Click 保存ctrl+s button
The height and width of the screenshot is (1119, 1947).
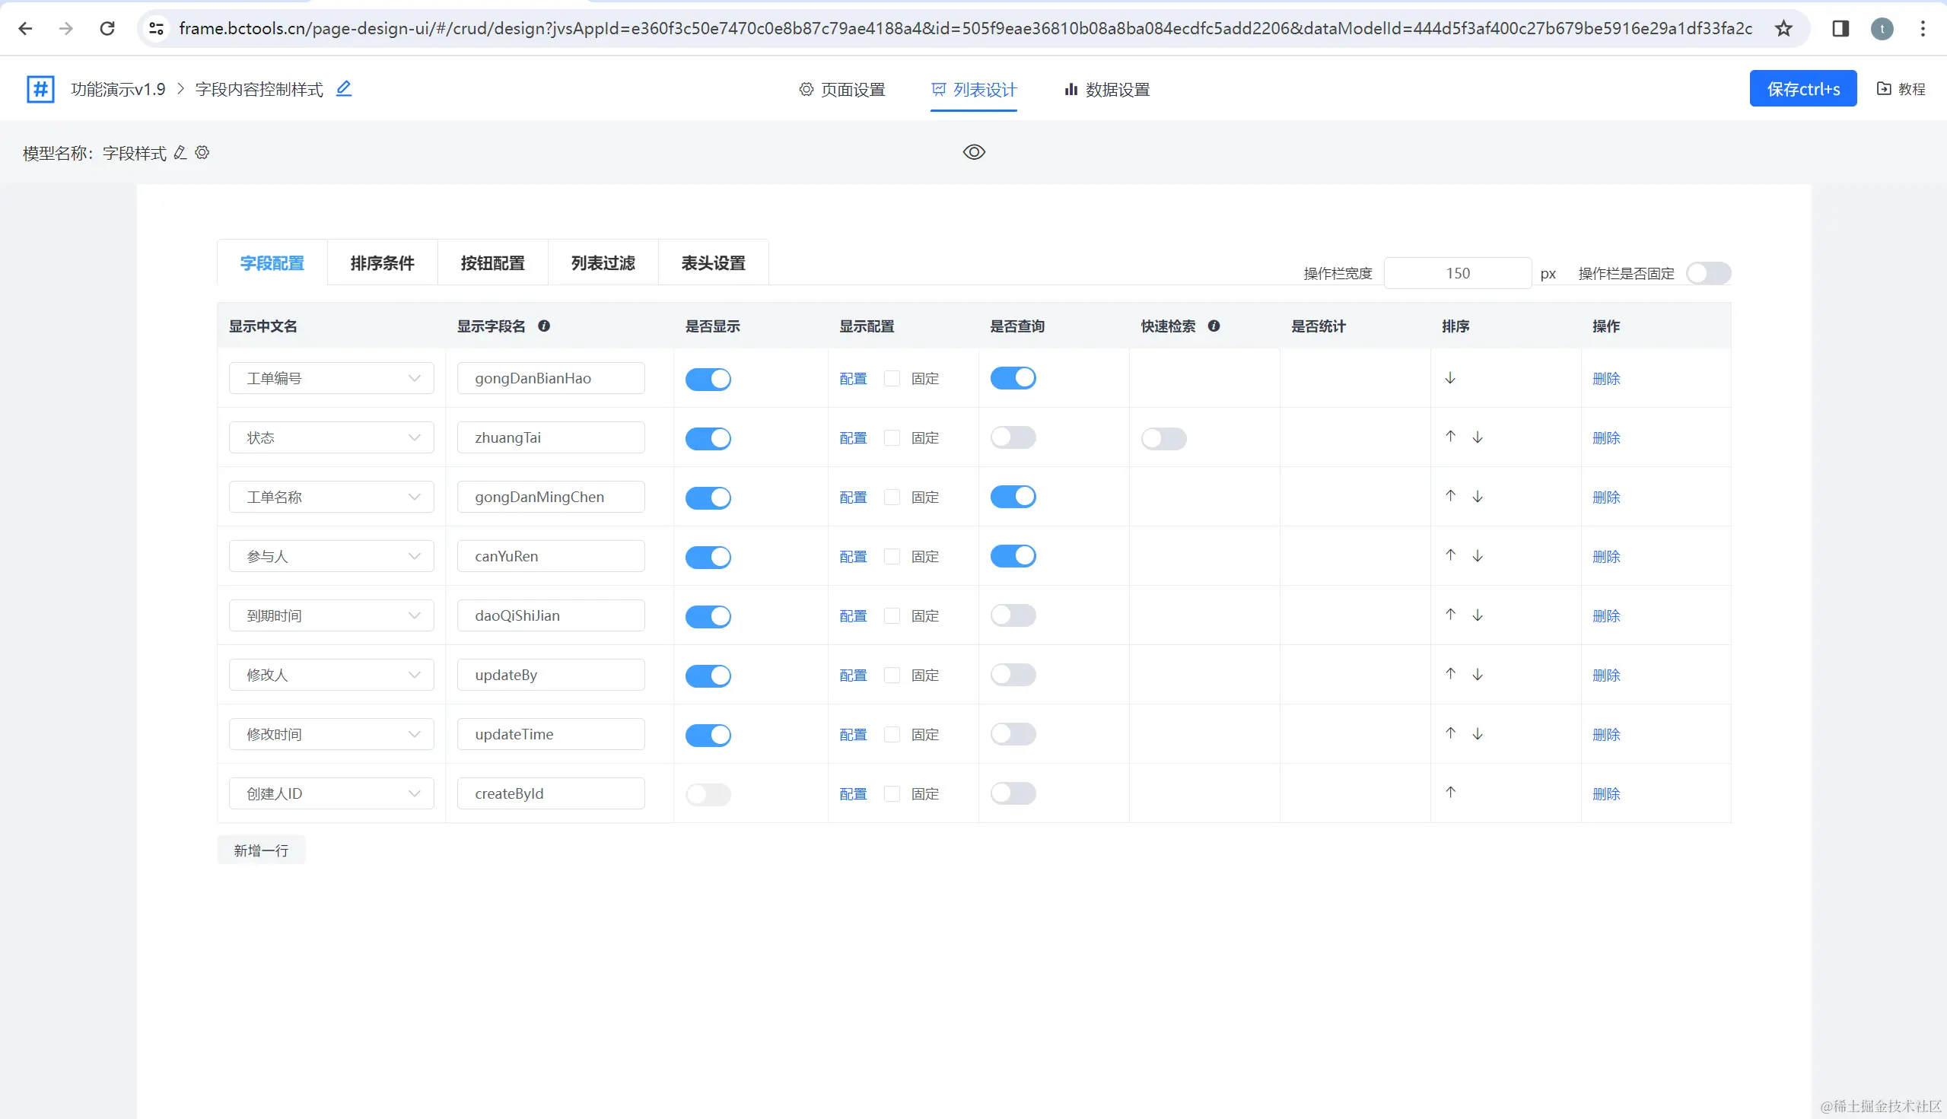point(1802,89)
